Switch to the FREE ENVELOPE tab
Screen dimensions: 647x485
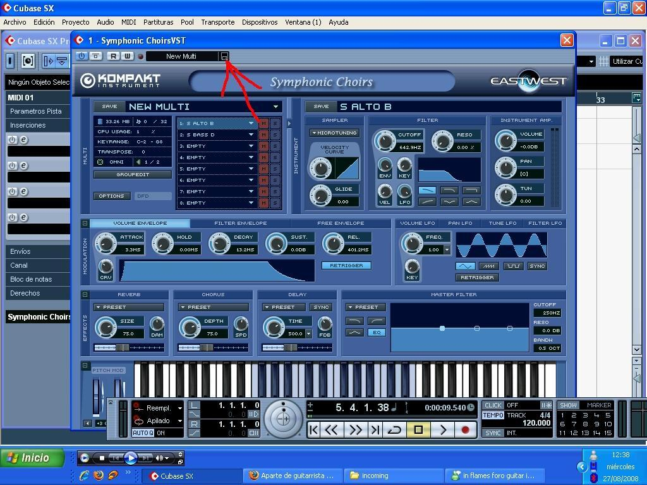(x=341, y=223)
